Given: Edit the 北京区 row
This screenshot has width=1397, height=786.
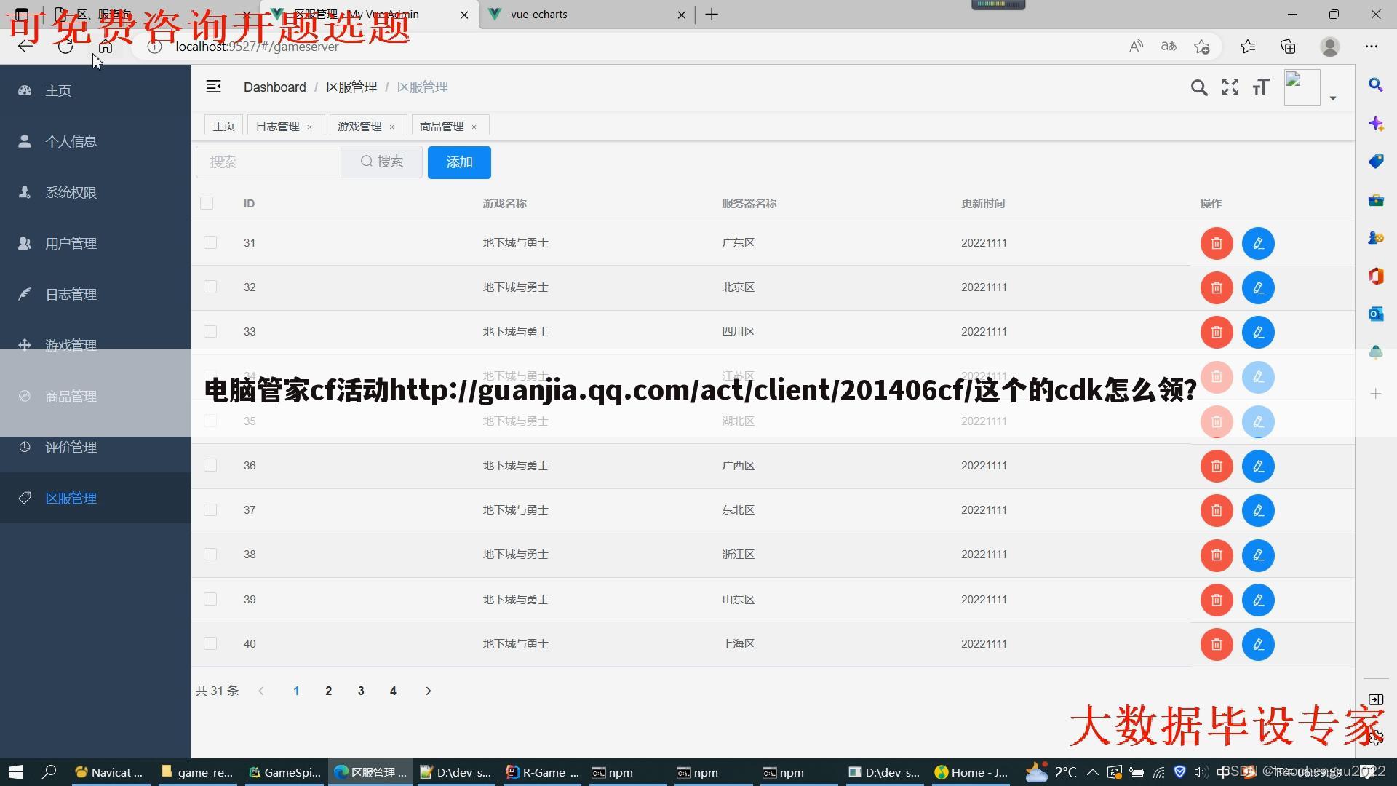Looking at the screenshot, I should pyautogui.click(x=1258, y=288).
